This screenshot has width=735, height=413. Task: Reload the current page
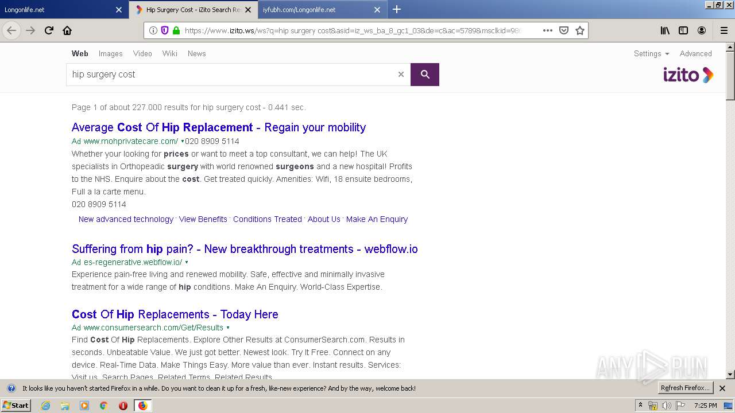(x=49, y=30)
